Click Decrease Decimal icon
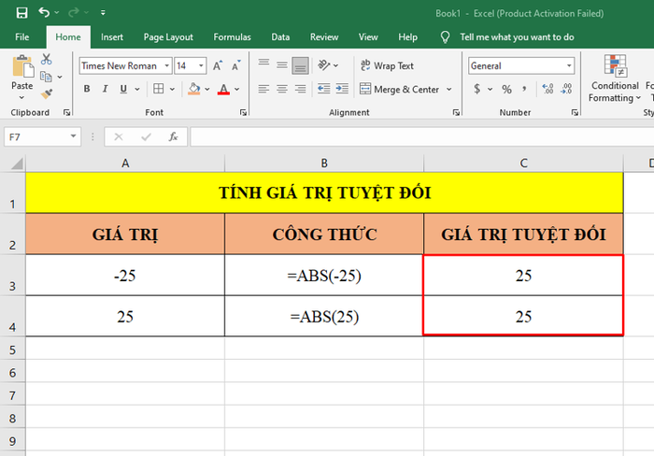 pyautogui.click(x=566, y=89)
